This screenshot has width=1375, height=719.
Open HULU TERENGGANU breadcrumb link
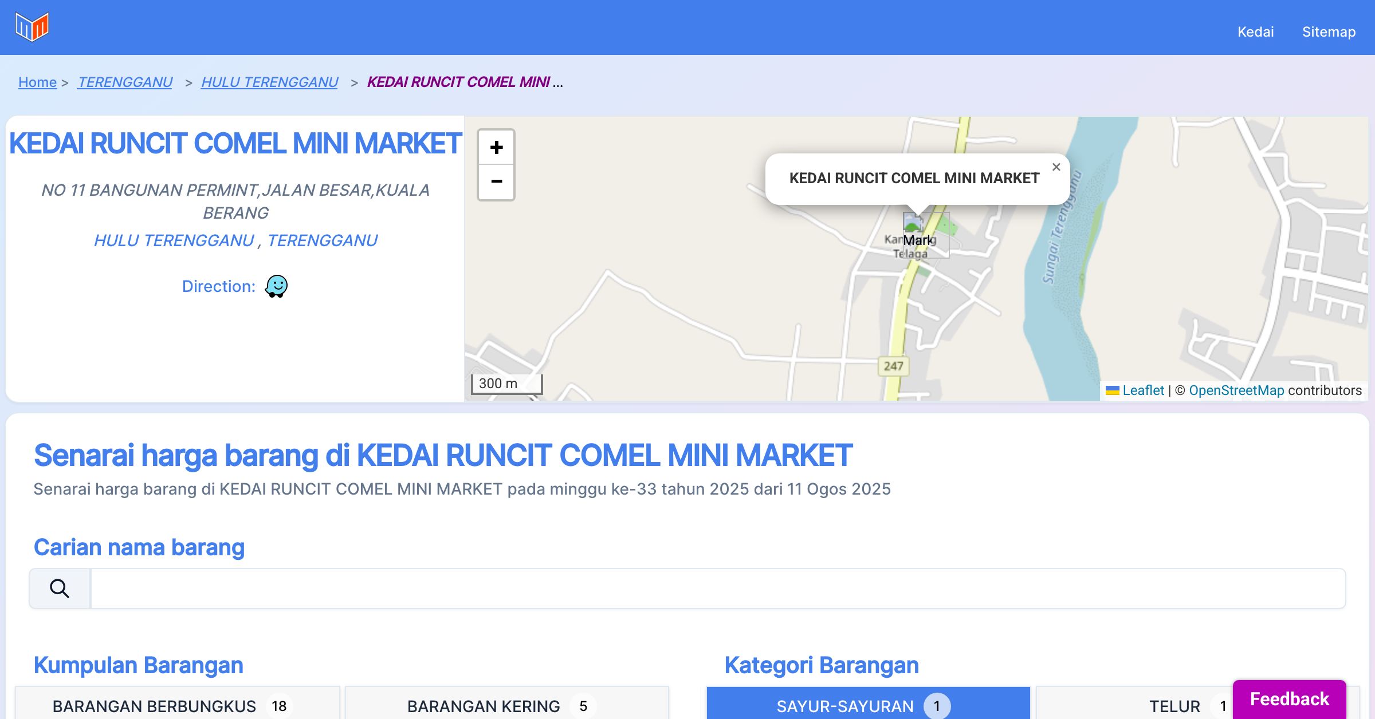click(269, 82)
